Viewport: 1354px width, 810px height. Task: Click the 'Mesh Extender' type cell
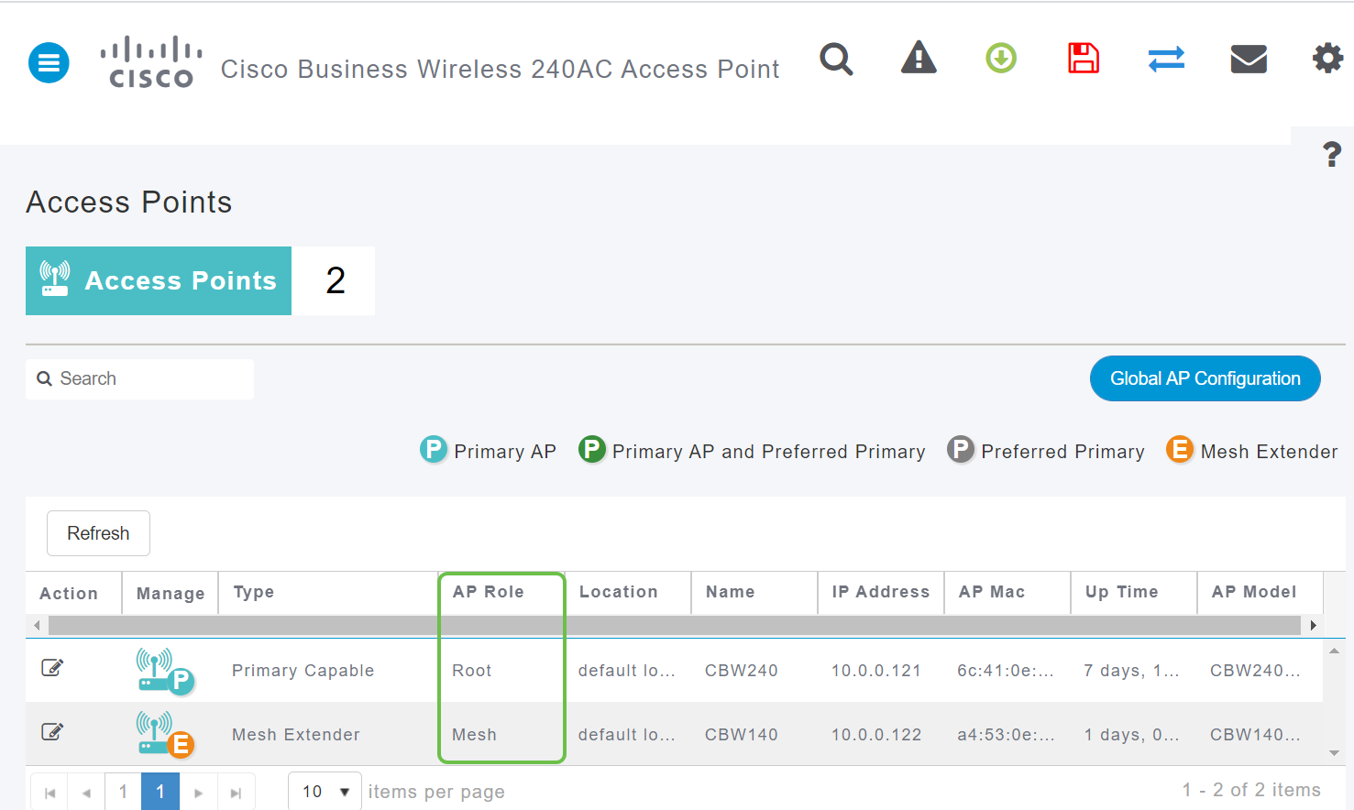[296, 735]
